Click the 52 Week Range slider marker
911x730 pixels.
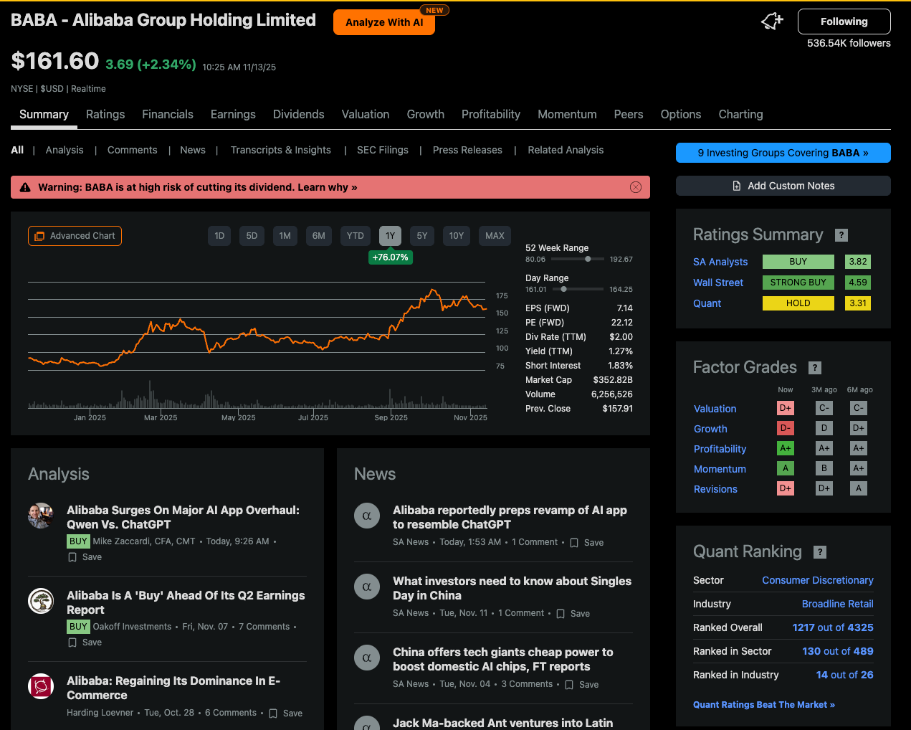(588, 260)
